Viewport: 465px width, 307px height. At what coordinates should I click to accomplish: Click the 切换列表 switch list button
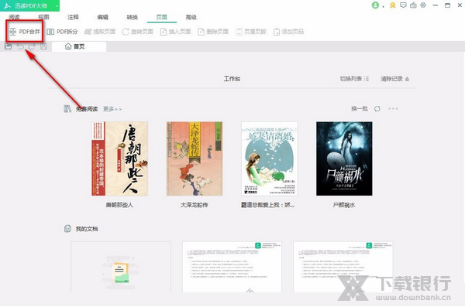point(354,79)
